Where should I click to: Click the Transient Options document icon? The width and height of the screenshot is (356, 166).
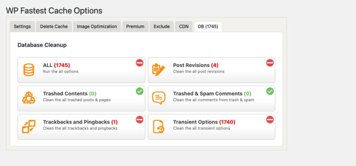coord(159,127)
